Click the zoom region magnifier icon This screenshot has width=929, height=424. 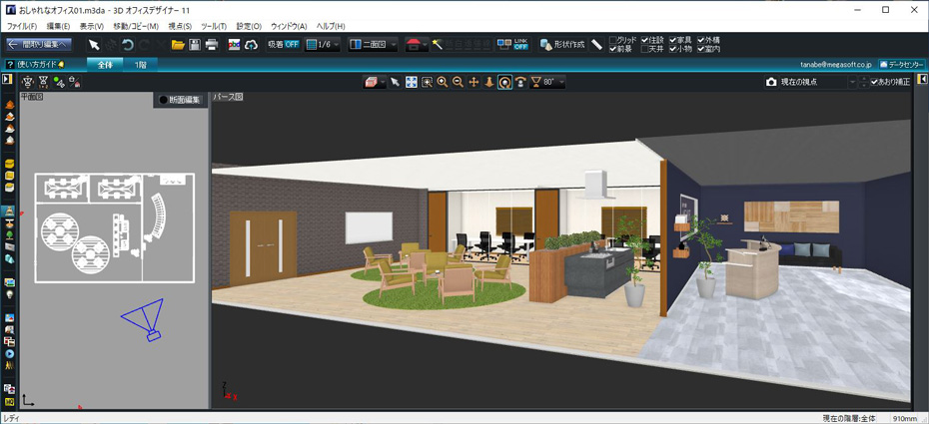427,82
